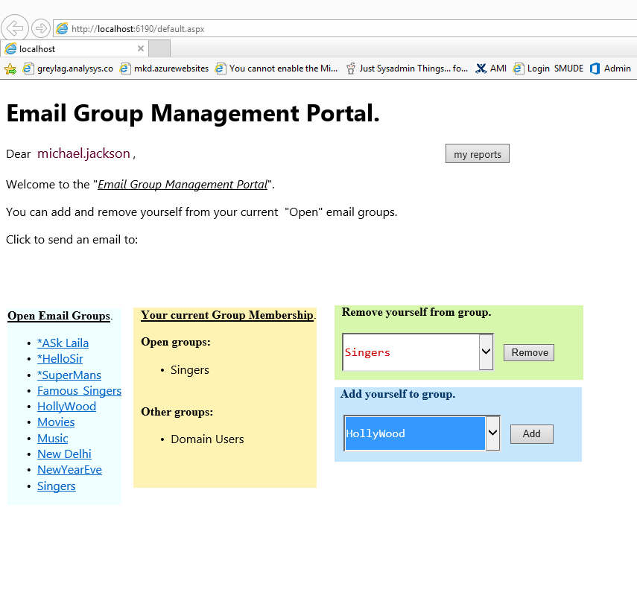The image size is (637, 601).
Task: Open the Music group link
Action: point(52,438)
